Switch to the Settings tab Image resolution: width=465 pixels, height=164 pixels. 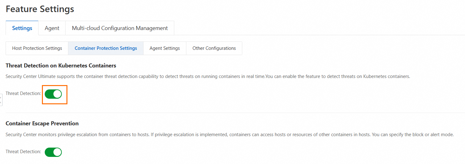pyautogui.click(x=22, y=28)
